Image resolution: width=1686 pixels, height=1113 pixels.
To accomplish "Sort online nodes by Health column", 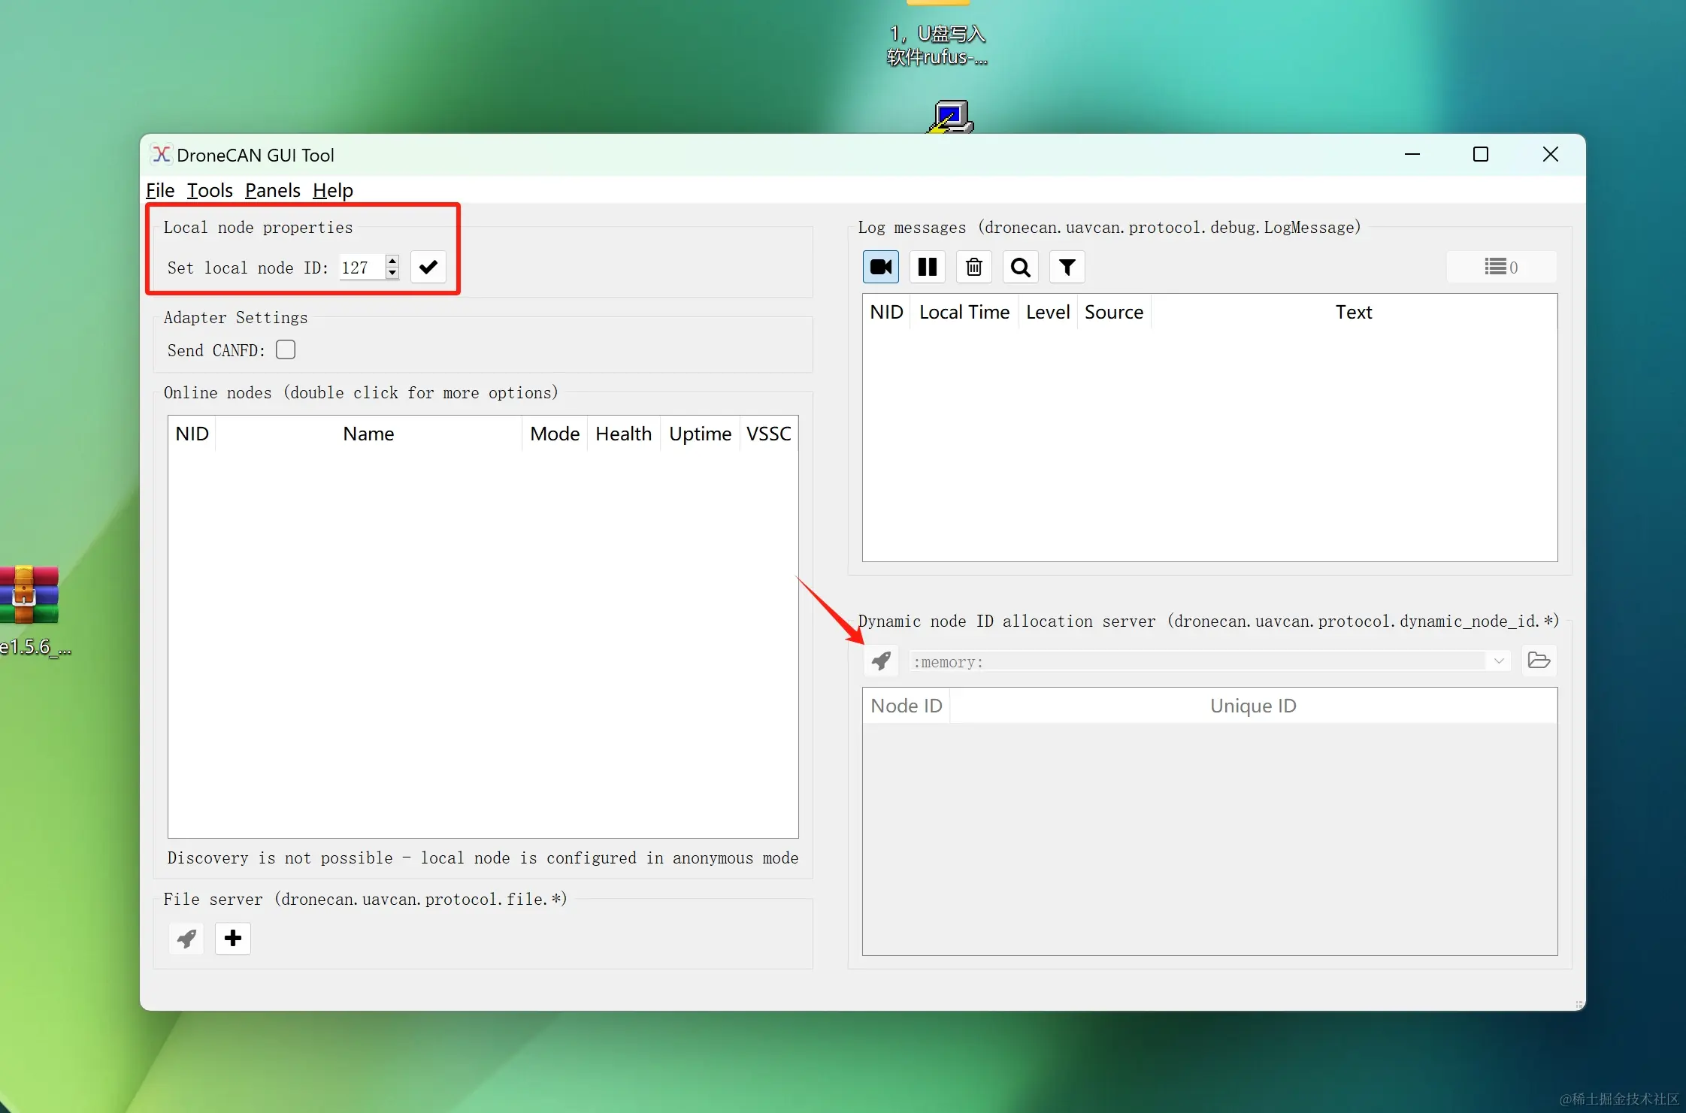I will pos(623,434).
